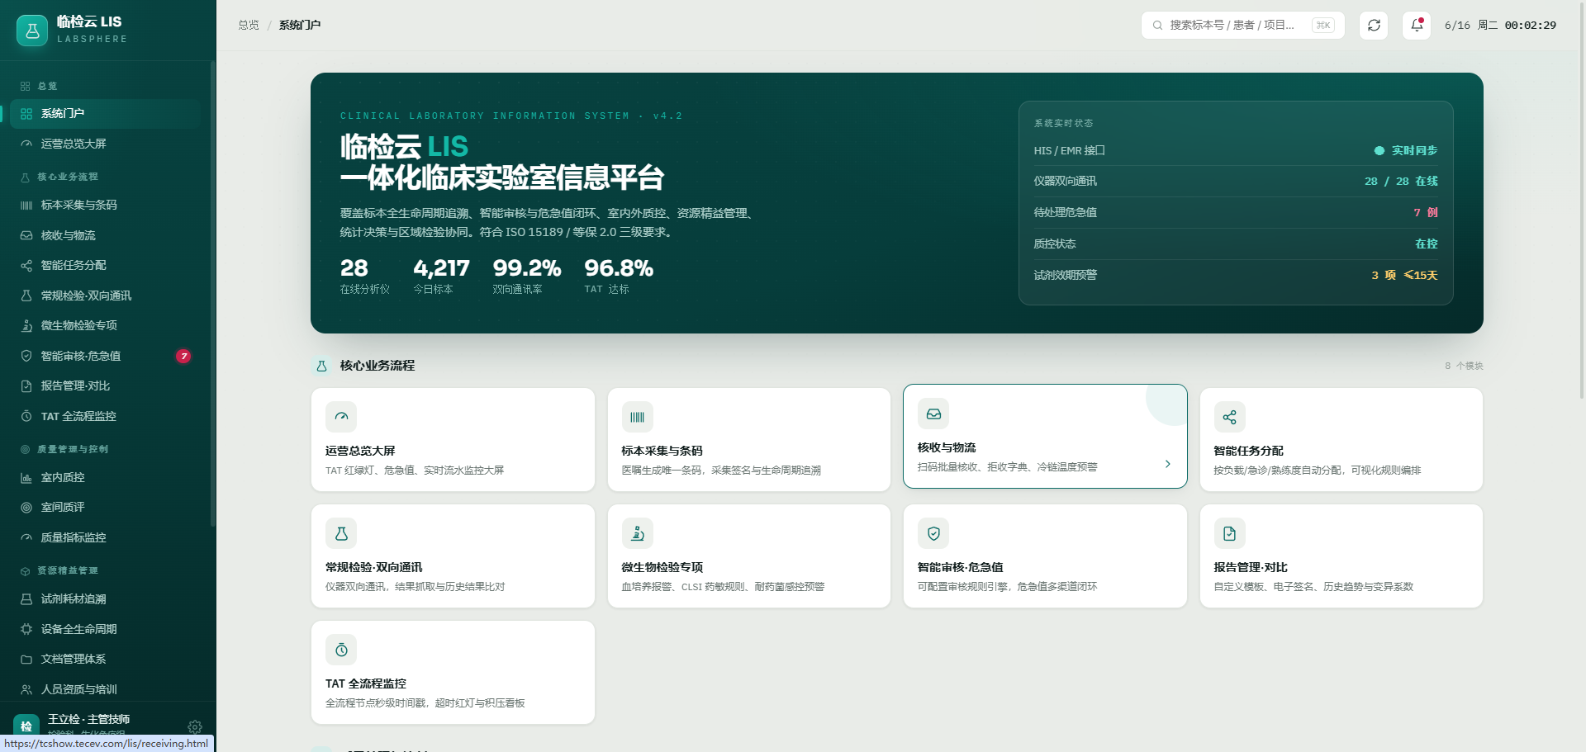Open 报告管理·对比 sidebar item
The height and width of the screenshot is (752, 1586).
tap(106, 385)
